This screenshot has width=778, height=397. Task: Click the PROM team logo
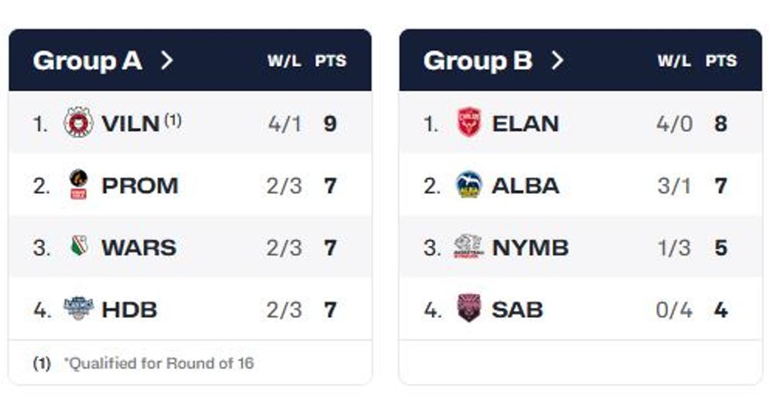78,185
